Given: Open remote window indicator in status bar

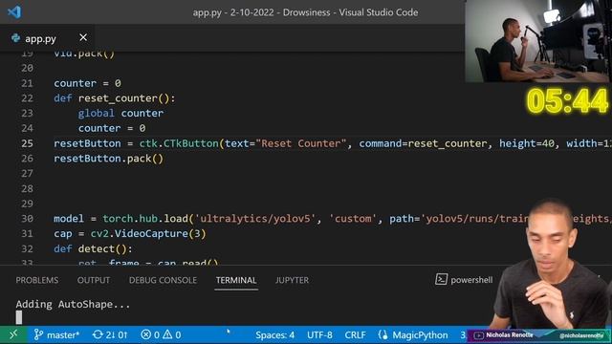Looking at the screenshot, I should 13,334.
